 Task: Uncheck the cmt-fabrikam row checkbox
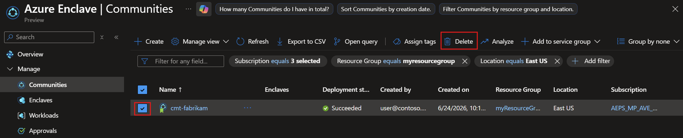coord(142,108)
